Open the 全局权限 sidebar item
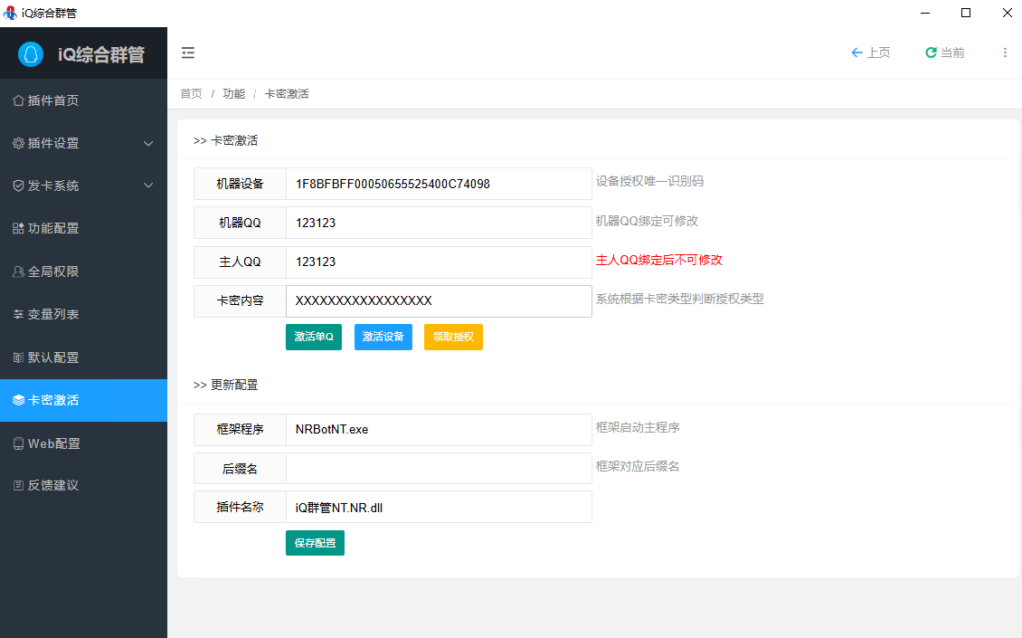Viewport: 1022px width, 638px height. 84,271
